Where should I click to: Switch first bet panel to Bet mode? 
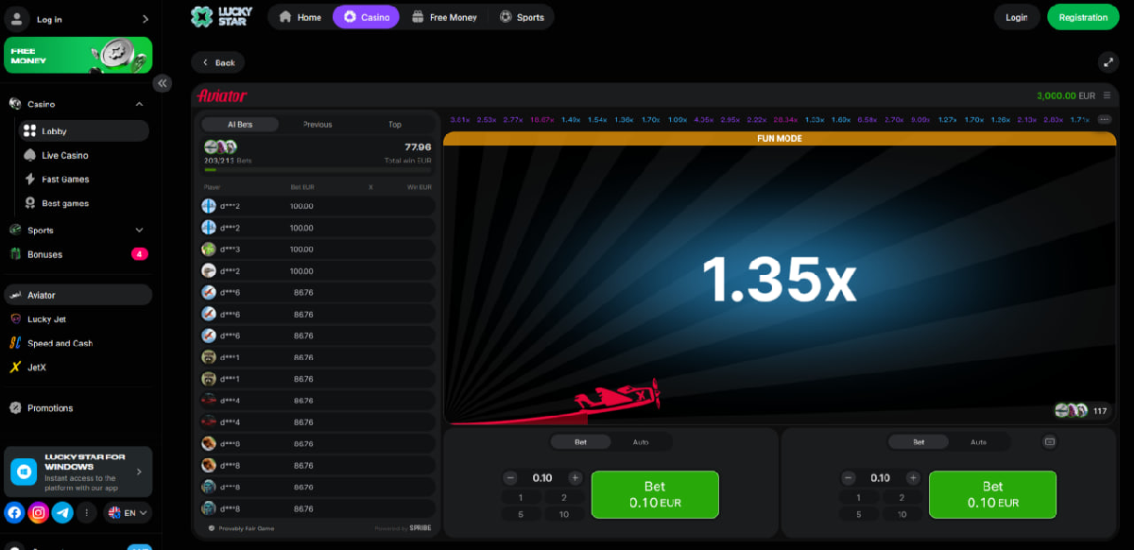pos(580,441)
